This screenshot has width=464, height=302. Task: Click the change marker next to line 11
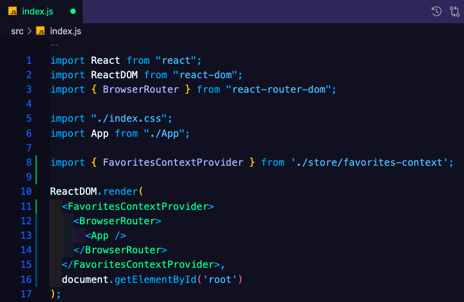[36, 206]
